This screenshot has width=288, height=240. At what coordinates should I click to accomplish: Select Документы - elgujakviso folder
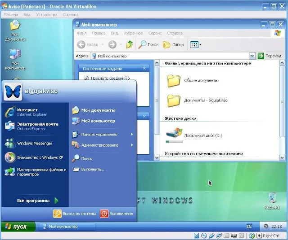pyautogui.click(x=197, y=100)
